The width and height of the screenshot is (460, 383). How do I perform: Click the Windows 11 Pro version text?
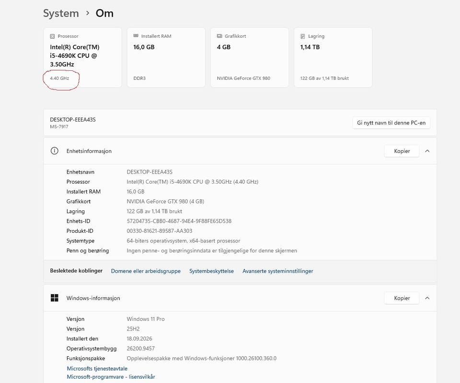click(146, 319)
